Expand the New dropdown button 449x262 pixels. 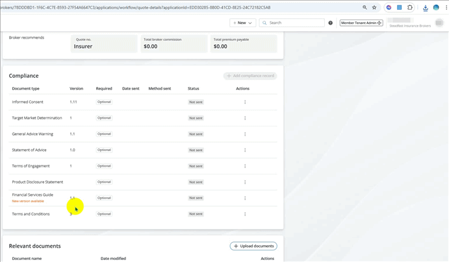coord(242,23)
